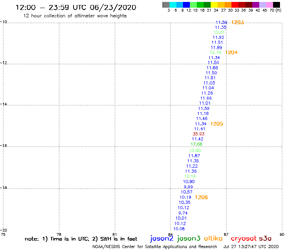Click the wave height value 10.19

[185, 197]
